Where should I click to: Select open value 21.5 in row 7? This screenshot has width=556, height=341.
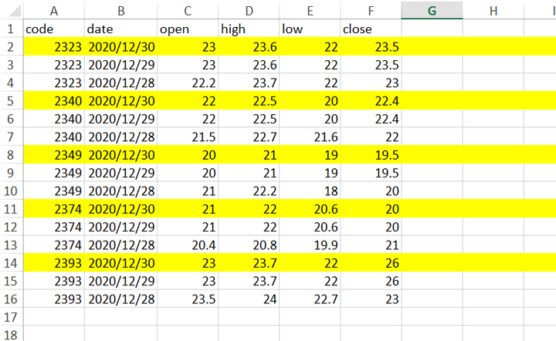[188, 137]
